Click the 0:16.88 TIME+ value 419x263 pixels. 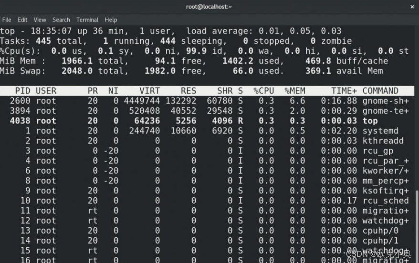339,101
